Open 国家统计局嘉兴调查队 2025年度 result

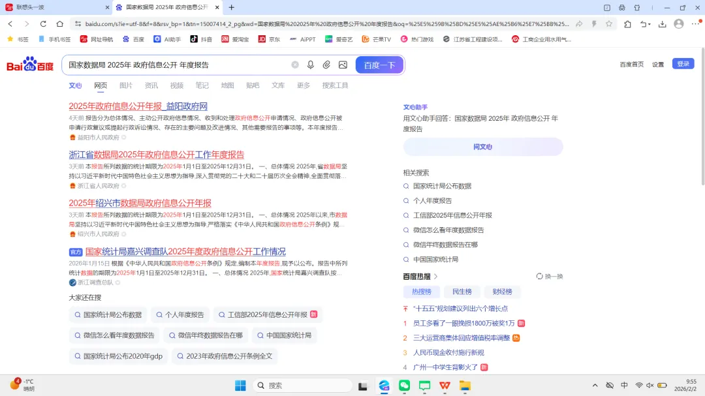click(185, 252)
